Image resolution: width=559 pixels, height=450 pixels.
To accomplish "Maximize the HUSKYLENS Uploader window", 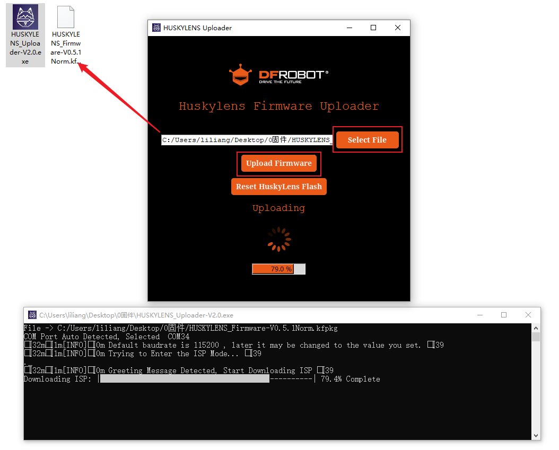I will [x=373, y=28].
